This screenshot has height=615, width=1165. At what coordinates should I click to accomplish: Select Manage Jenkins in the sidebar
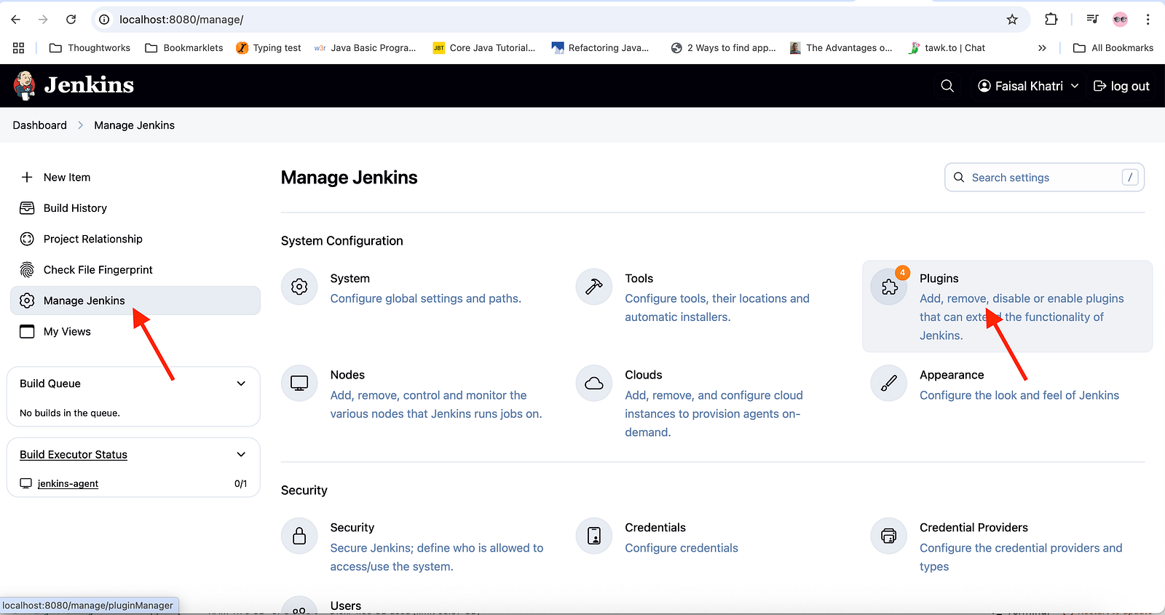(x=135, y=301)
